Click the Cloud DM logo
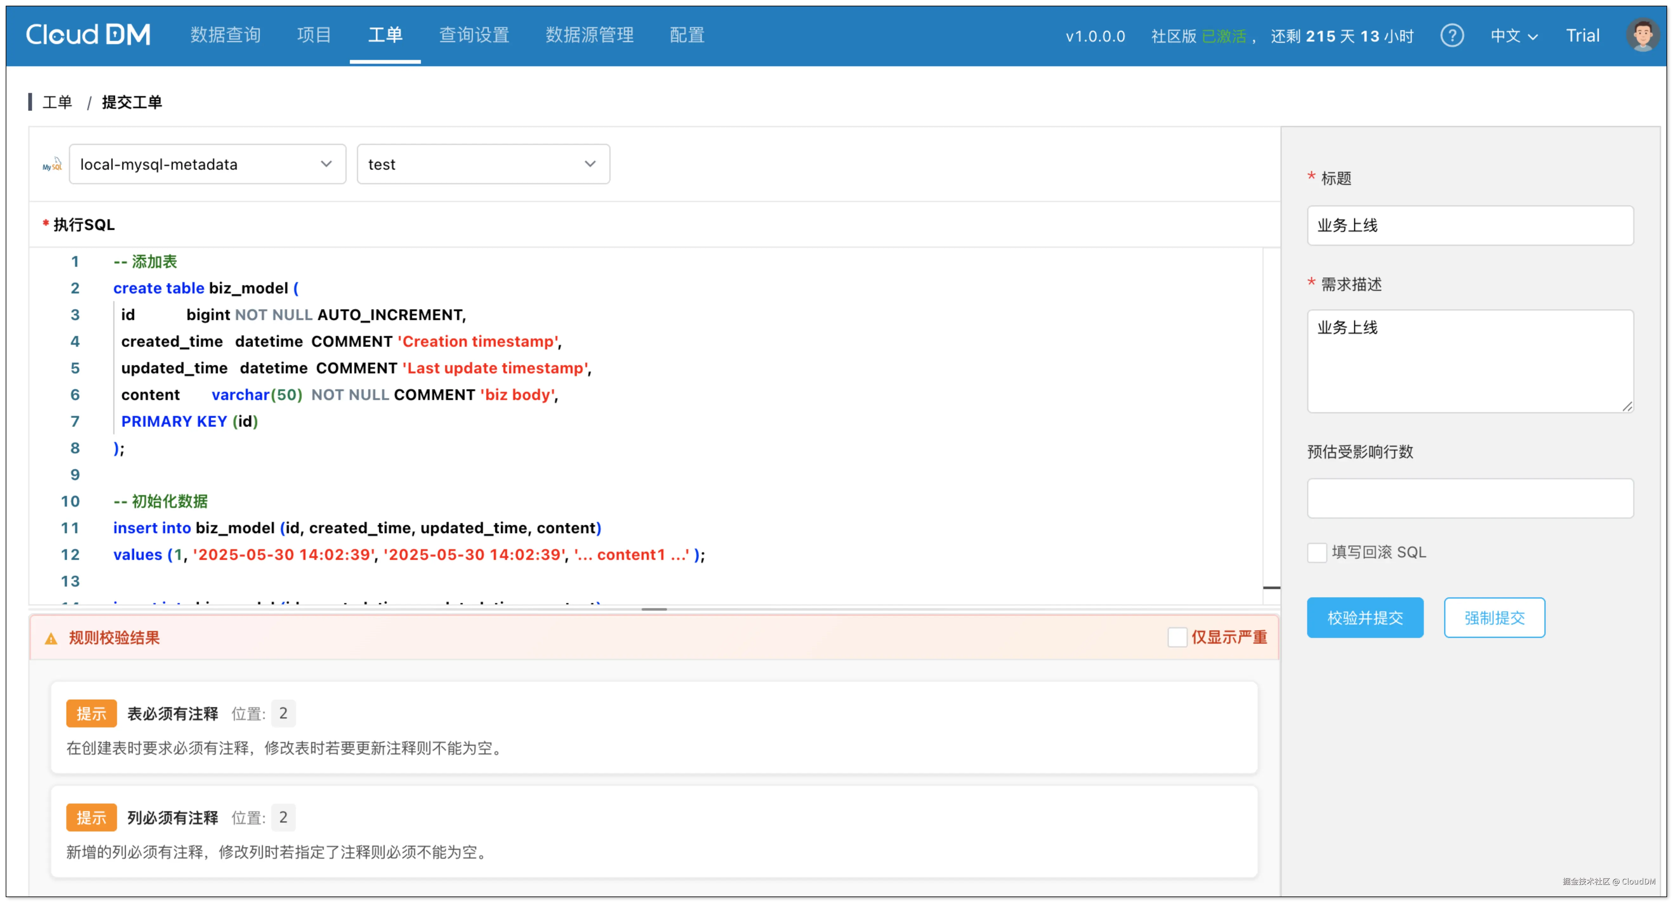The height and width of the screenshot is (906, 1676). click(88, 35)
